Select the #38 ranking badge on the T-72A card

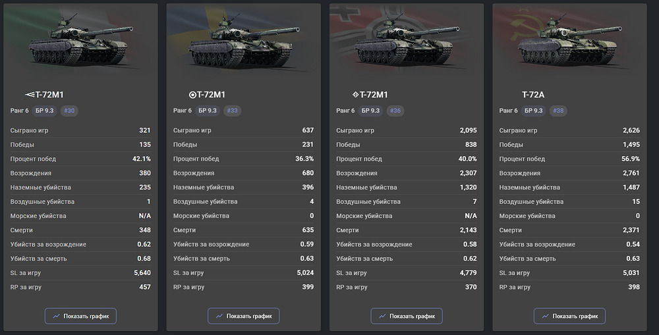click(558, 111)
